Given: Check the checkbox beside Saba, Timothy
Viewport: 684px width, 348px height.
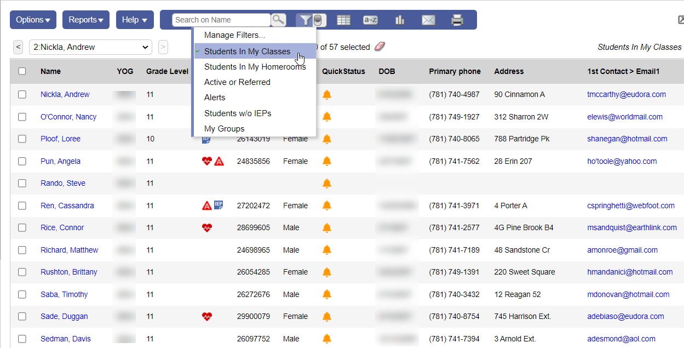Looking at the screenshot, I should pos(22,294).
